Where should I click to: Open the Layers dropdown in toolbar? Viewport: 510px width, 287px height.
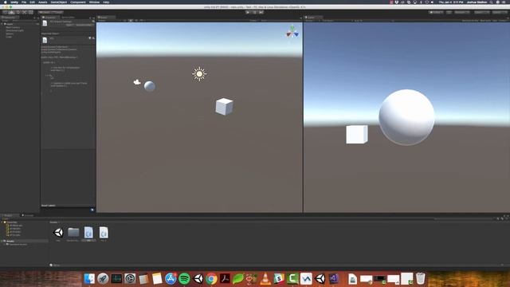[x=481, y=13]
